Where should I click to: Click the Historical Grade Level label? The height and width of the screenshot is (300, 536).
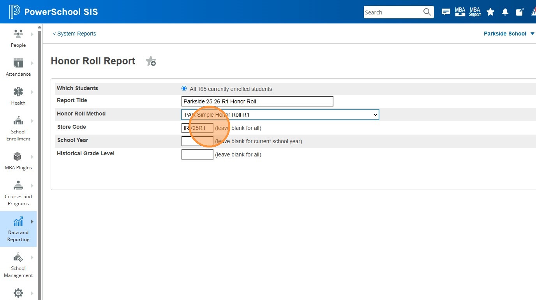(x=86, y=153)
